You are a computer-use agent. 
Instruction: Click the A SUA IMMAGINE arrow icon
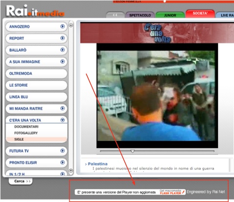tap(63, 61)
